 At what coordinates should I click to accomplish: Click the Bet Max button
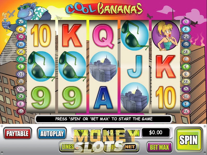pyautogui.click(x=159, y=147)
